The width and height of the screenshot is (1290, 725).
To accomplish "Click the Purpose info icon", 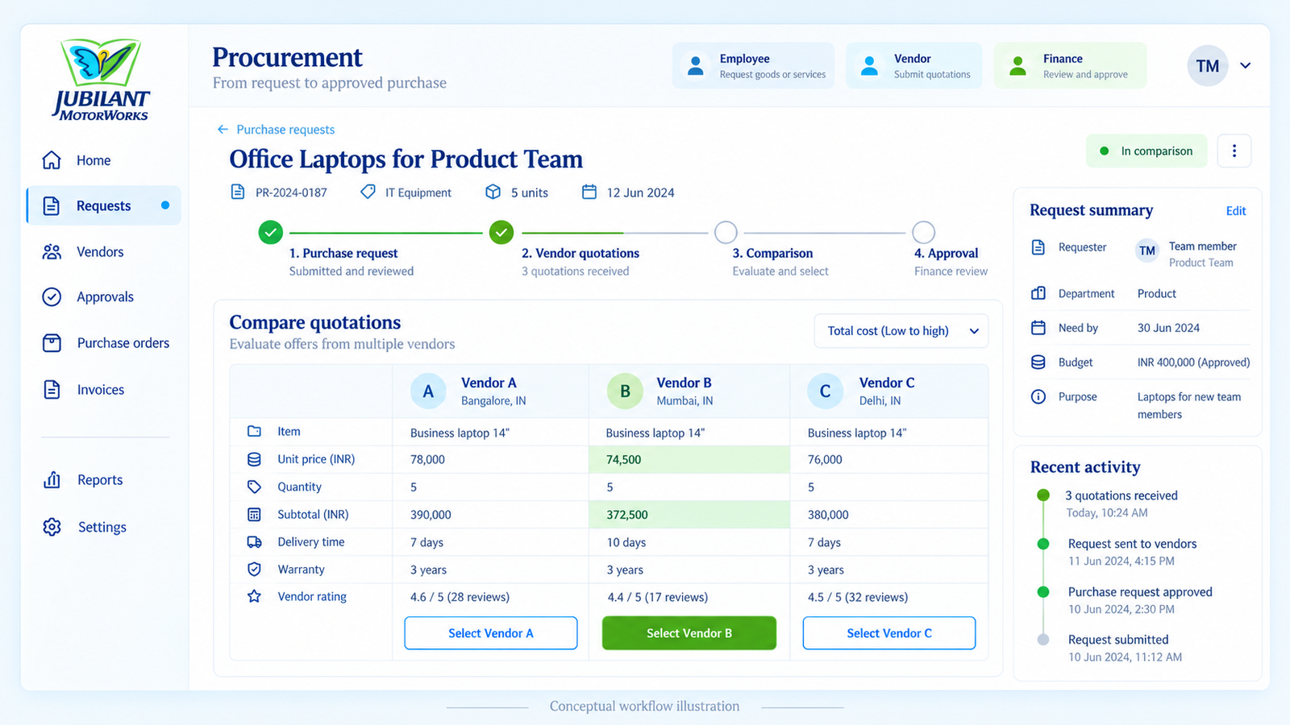I will [x=1038, y=396].
